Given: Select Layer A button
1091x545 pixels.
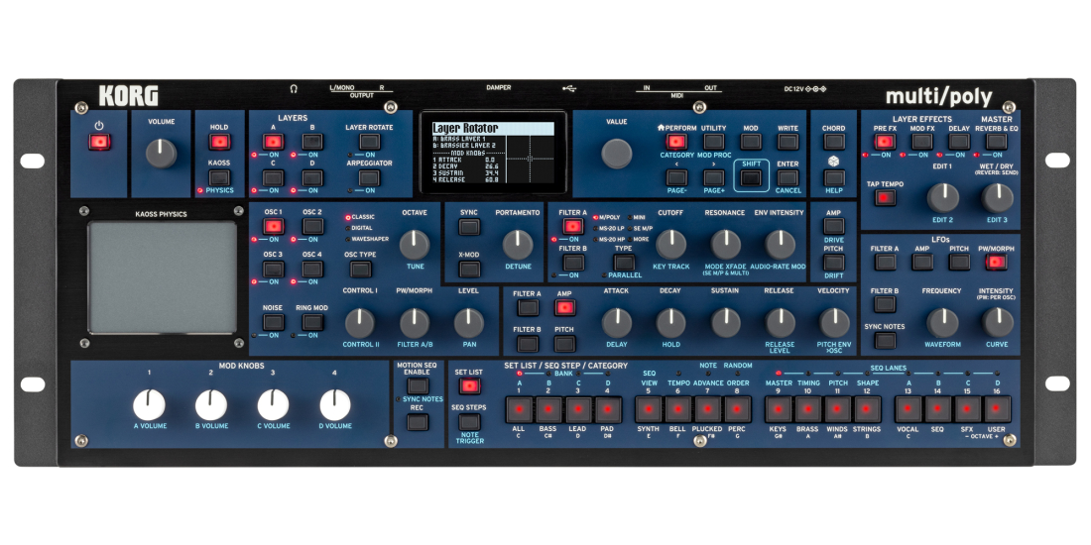Looking at the screenshot, I should tap(273, 142).
